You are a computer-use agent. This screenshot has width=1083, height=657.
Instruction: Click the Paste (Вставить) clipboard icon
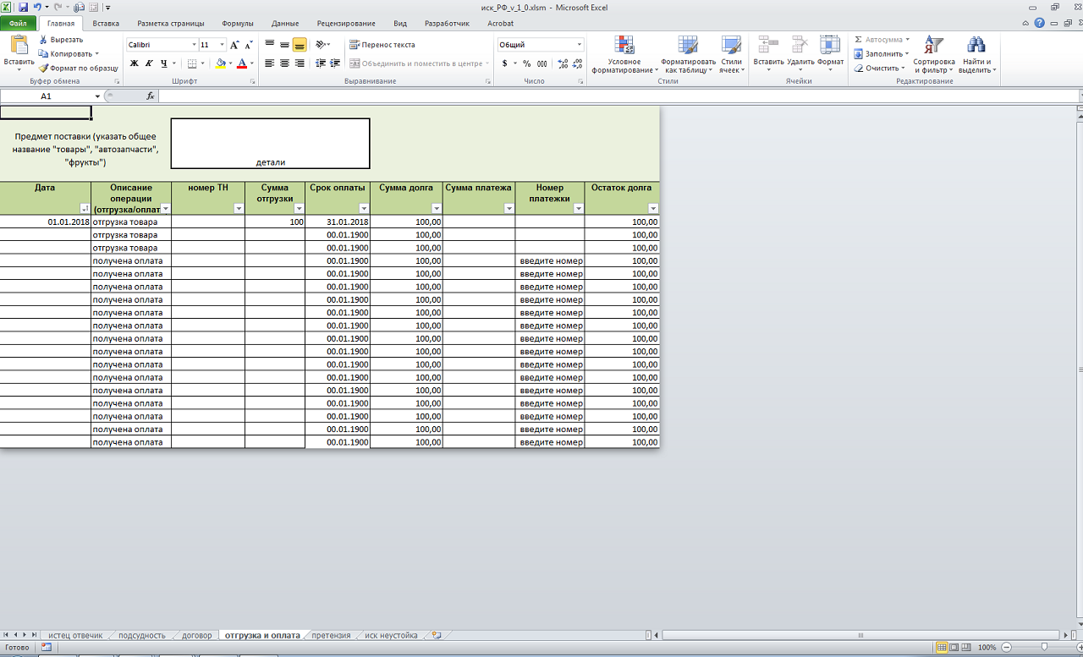[x=19, y=47]
